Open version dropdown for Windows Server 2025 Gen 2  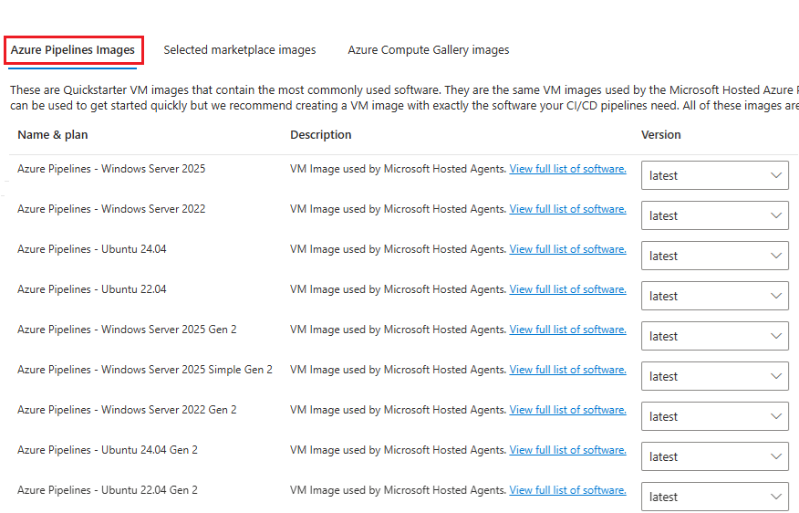pos(714,336)
